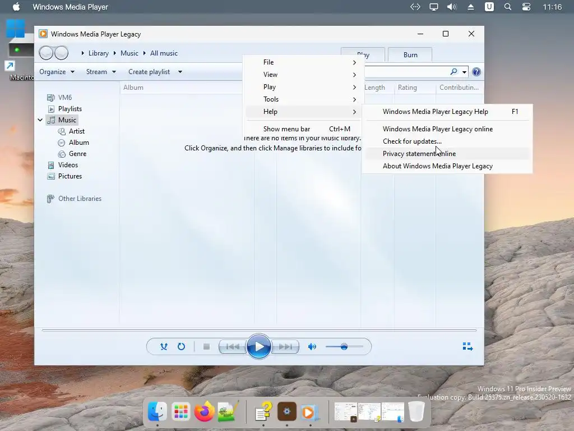Select Playlists in the navigation pane

pyautogui.click(x=65, y=109)
